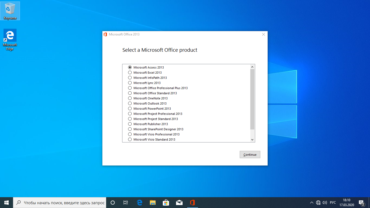Choose Microsoft Visio Professional 2013 radio
This screenshot has width=370, height=208.
tap(130, 134)
